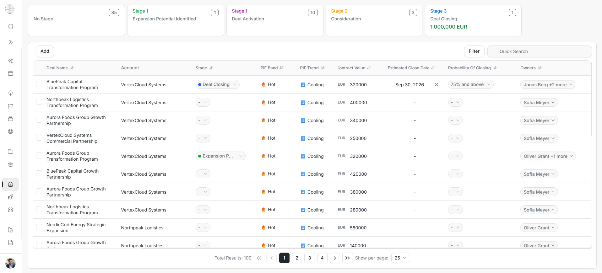Screen dimensions: 602x273
Task: Jump to the last page of results
Action: point(347,258)
